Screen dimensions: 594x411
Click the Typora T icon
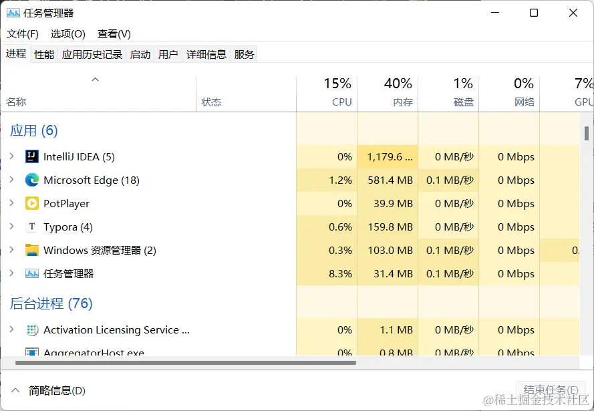coord(32,227)
